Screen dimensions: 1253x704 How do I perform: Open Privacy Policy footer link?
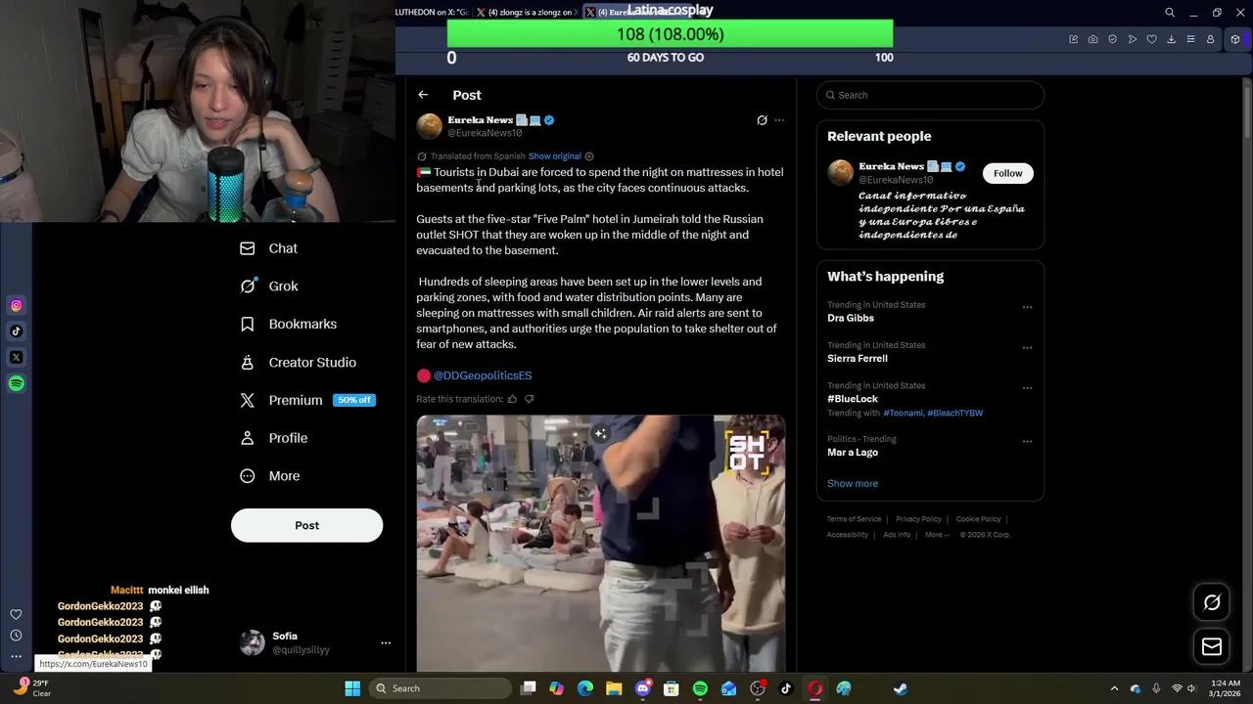[918, 519]
